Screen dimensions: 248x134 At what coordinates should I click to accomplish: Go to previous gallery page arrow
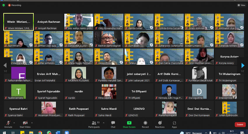click(5, 65)
